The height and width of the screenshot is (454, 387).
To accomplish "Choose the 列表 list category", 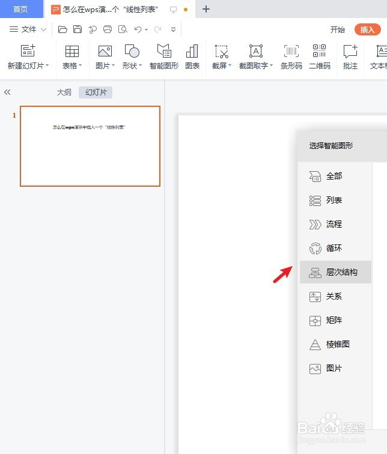I will click(x=335, y=200).
